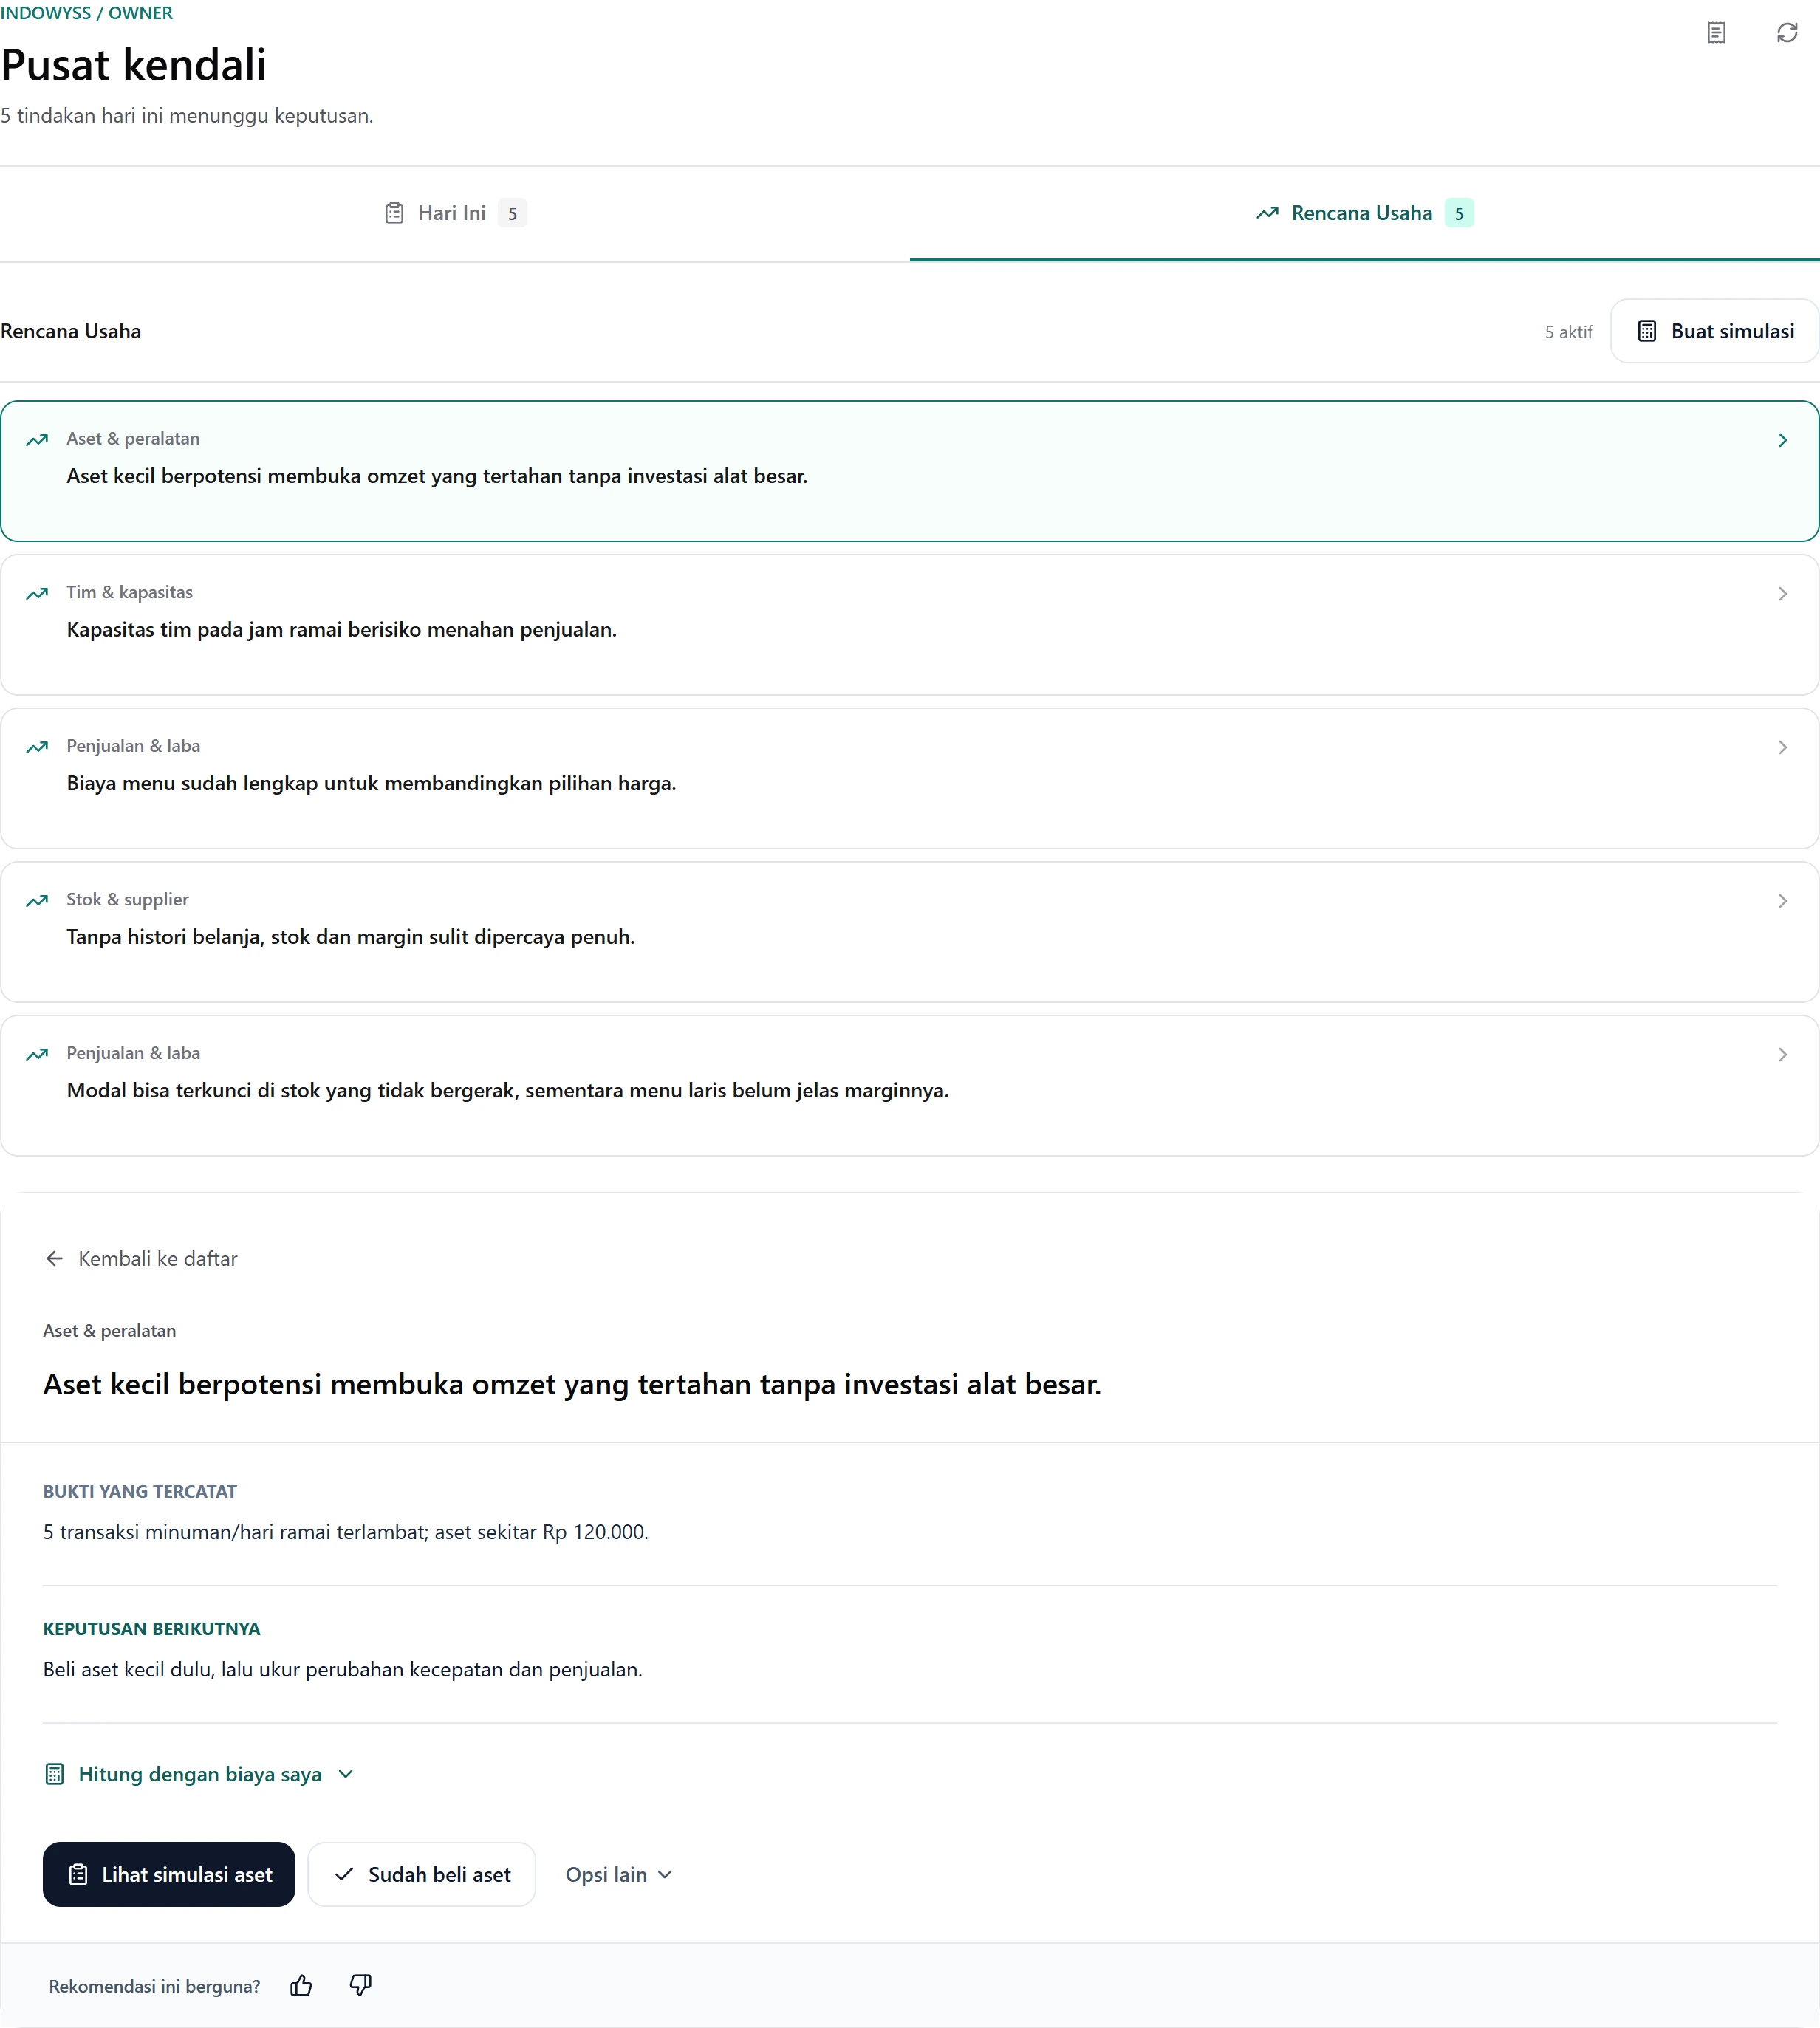
Task: Click thumbs down on recommendation feedback
Action: point(361,1985)
